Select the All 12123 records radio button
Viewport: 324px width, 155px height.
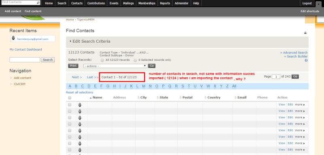[x=102, y=60]
